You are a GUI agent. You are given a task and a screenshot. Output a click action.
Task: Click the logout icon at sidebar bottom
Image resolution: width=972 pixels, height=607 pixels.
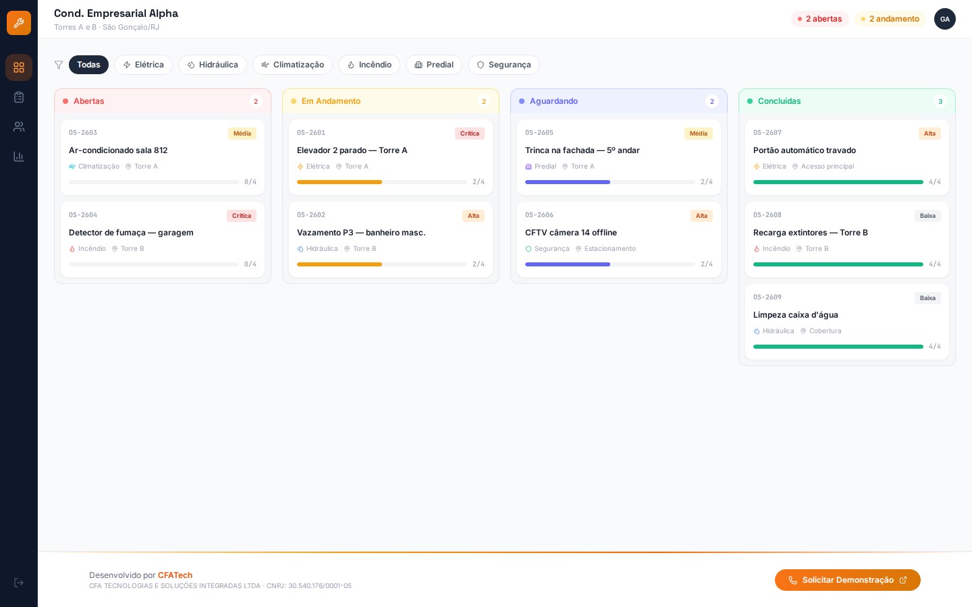[x=19, y=583]
